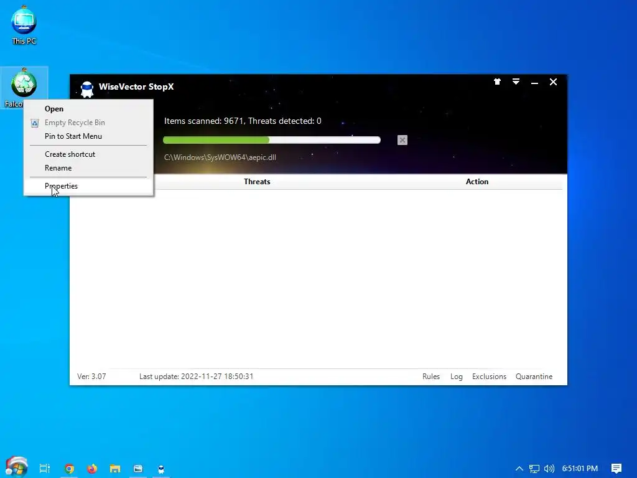Select Rename in the context menu
This screenshot has width=637, height=478.
pos(88,168)
